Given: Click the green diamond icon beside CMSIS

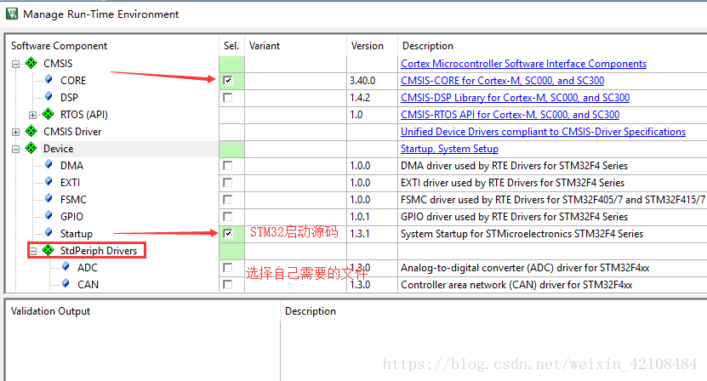Looking at the screenshot, I should (x=31, y=63).
